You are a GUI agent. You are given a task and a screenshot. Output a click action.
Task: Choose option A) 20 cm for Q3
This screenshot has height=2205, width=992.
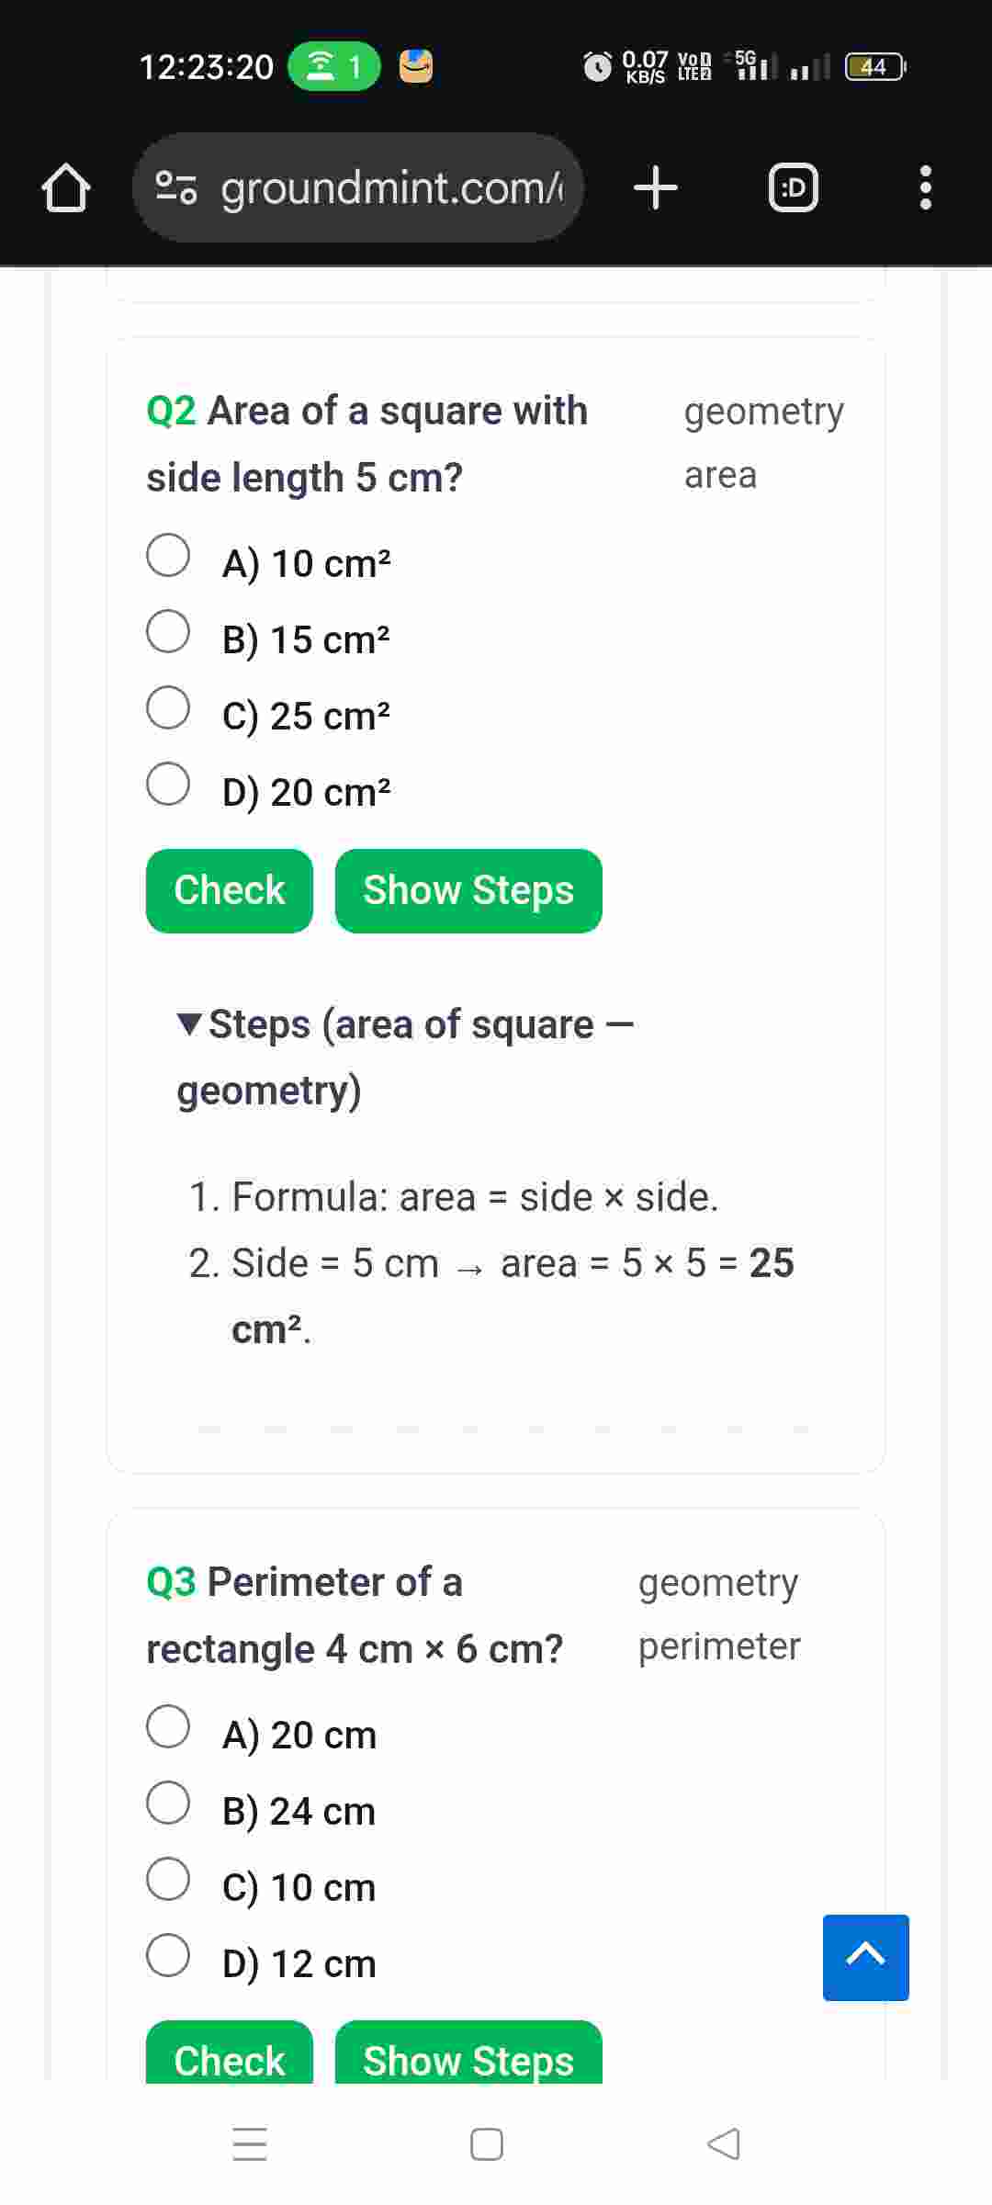click(x=168, y=1727)
